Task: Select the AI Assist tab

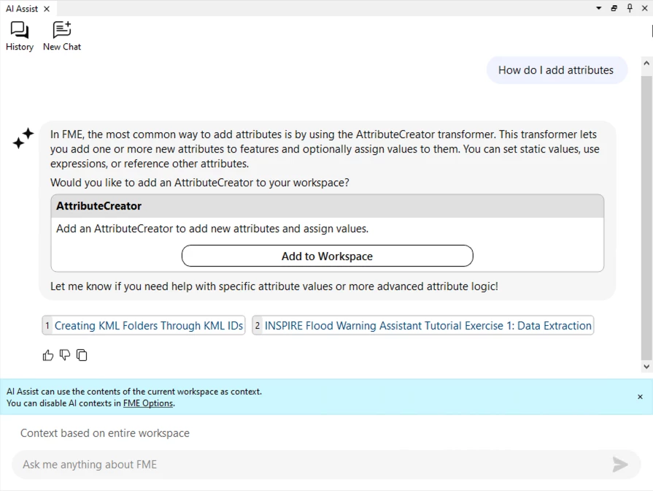Action: pyautogui.click(x=22, y=9)
